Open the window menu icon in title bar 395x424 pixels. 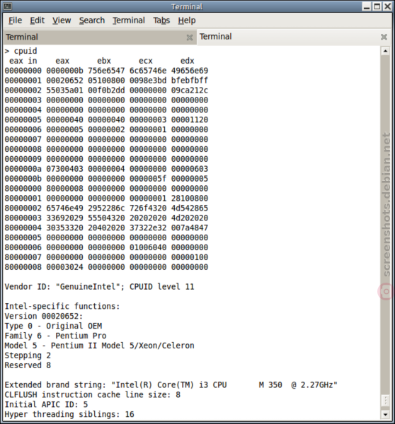(8, 6)
